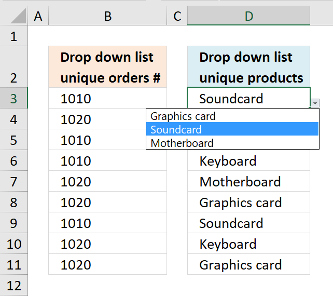Select the highlighted row 3 header
The height and width of the screenshot is (296, 333).
pyautogui.click(x=14, y=98)
